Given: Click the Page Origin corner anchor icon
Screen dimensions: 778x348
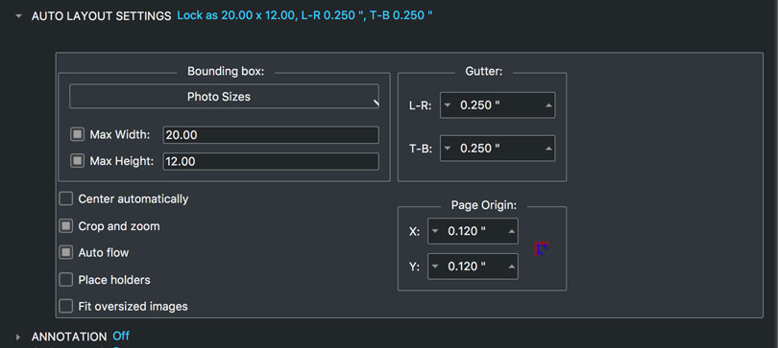Looking at the screenshot, I should tap(541, 248).
